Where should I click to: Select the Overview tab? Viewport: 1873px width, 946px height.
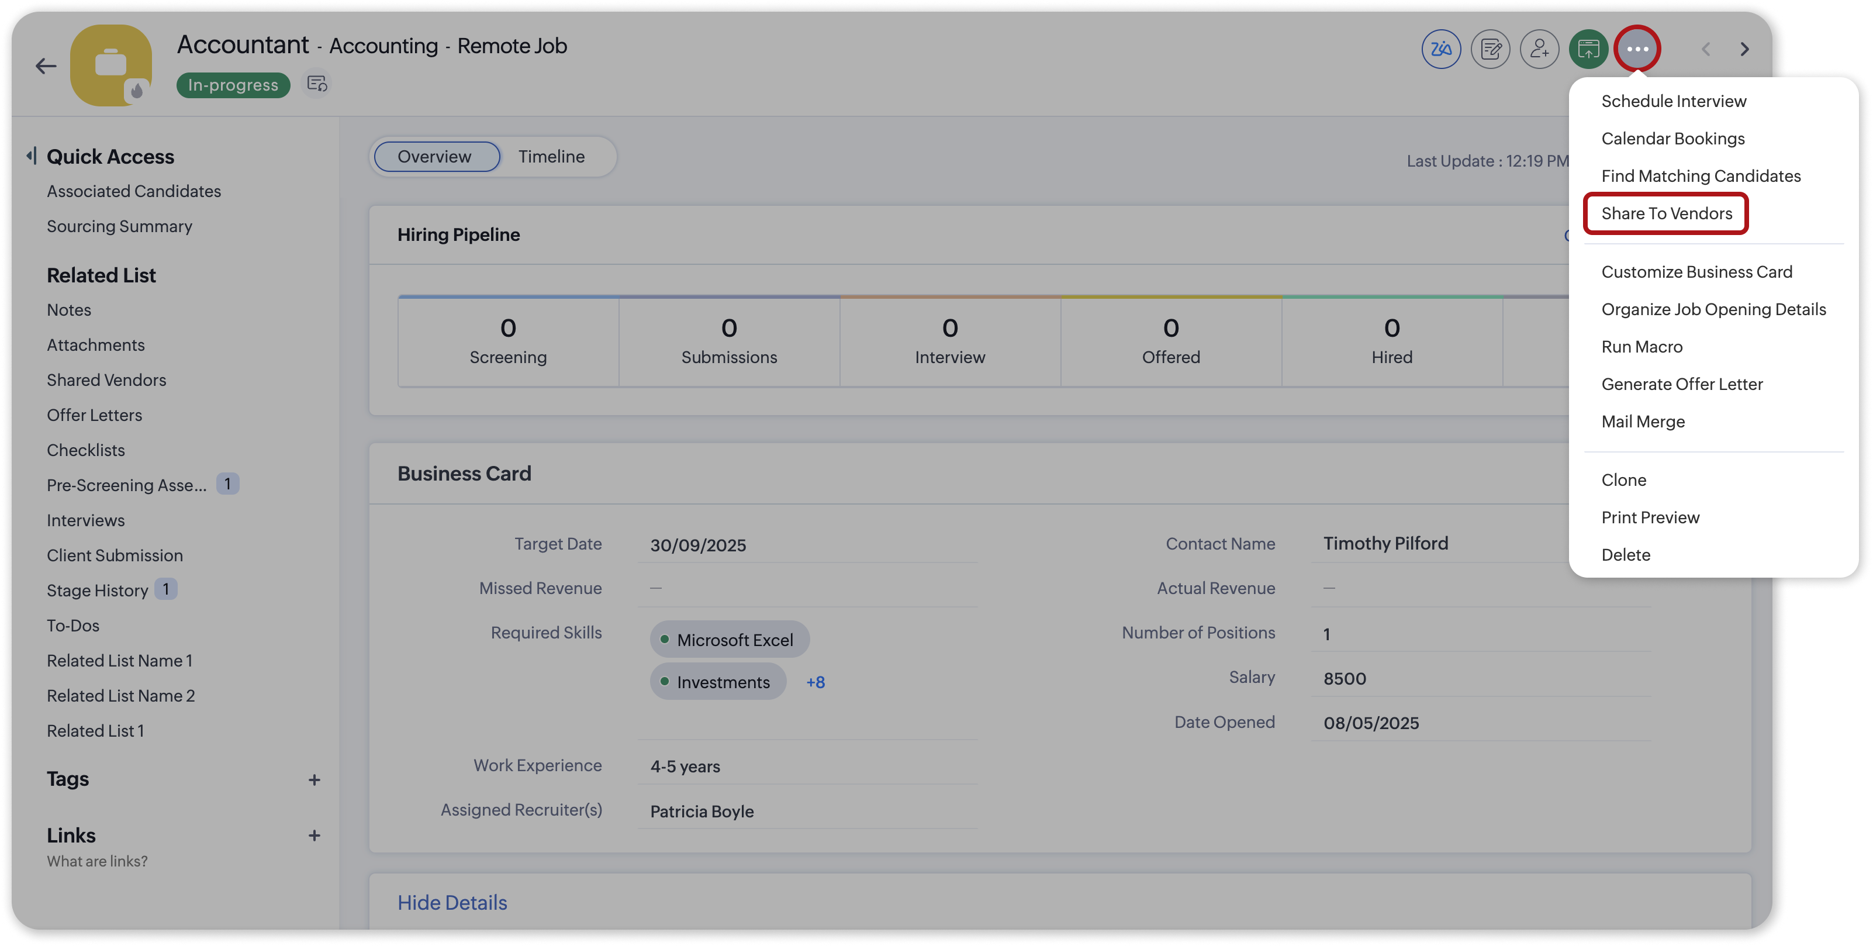pos(435,156)
